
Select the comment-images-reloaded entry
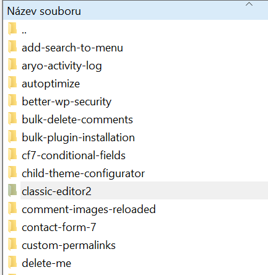click(89, 209)
